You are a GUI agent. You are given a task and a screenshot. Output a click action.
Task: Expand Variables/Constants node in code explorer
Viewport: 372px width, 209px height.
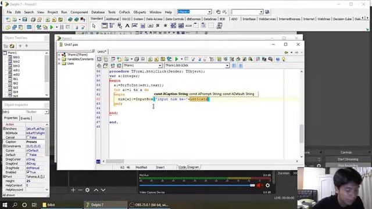coord(59,59)
